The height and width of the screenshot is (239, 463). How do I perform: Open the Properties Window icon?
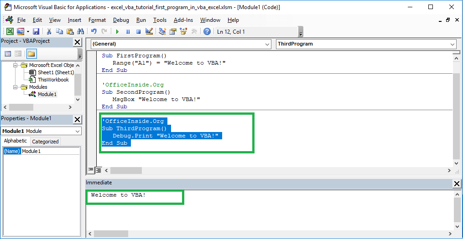173,31
